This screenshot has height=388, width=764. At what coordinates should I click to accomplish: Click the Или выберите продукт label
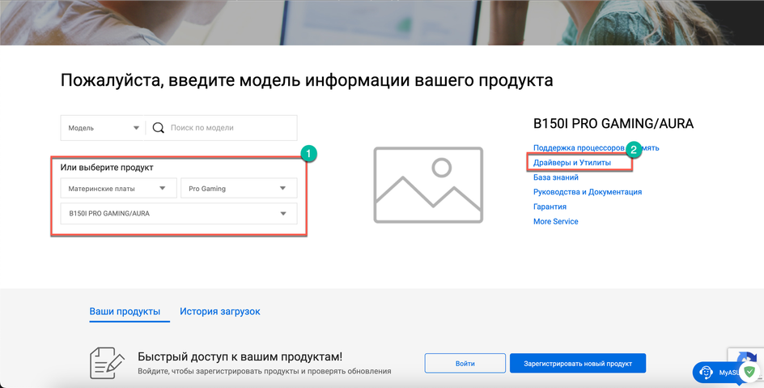(107, 168)
